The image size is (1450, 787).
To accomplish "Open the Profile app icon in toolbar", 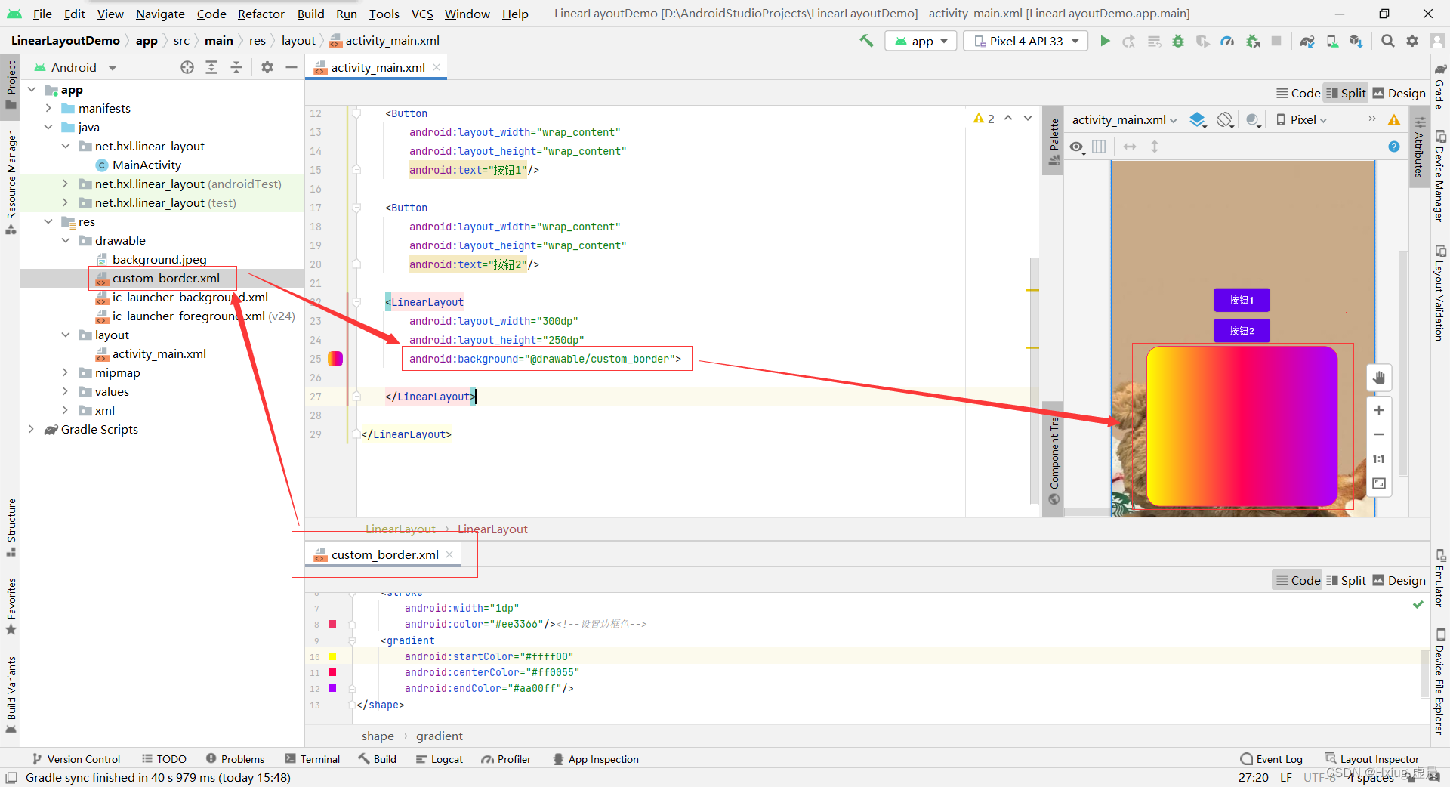I will click(x=1227, y=41).
